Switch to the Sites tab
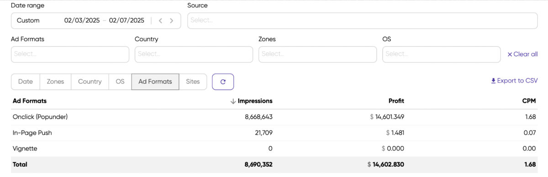The width and height of the screenshot is (548, 177). point(193,82)
